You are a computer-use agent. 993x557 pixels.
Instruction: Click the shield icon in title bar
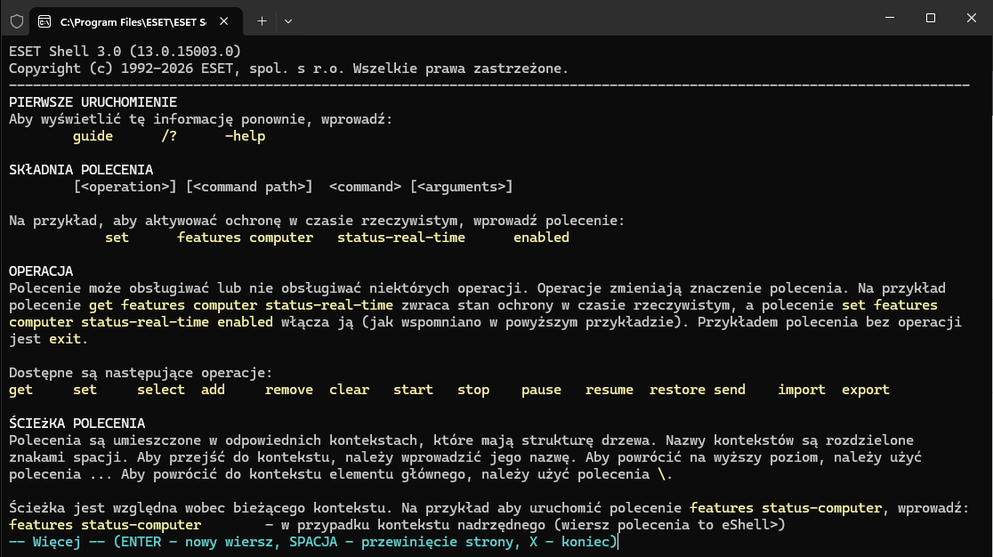click(x=17, y=21)
